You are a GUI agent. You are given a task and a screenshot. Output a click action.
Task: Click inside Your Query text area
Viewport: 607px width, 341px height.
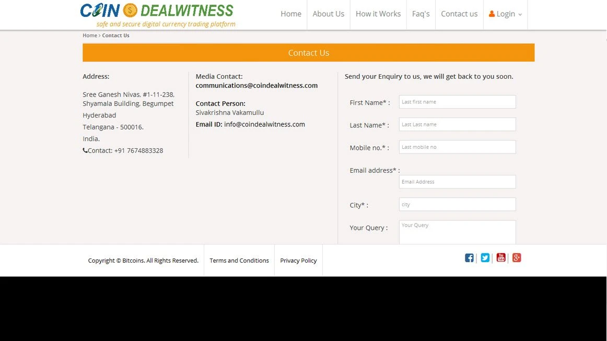click(457, 232)
